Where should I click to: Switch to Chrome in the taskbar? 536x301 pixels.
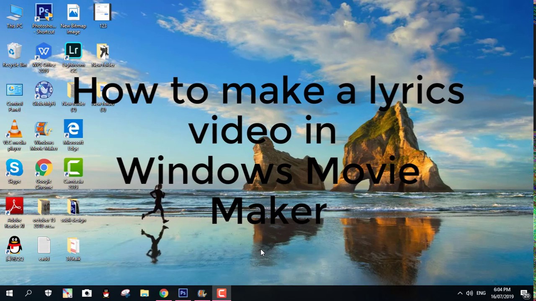(x=164, y=293)
